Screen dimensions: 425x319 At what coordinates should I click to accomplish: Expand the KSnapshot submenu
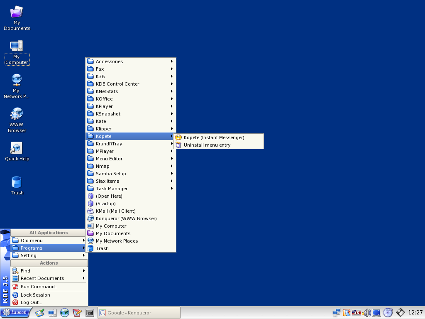click(x=131, y=114)
